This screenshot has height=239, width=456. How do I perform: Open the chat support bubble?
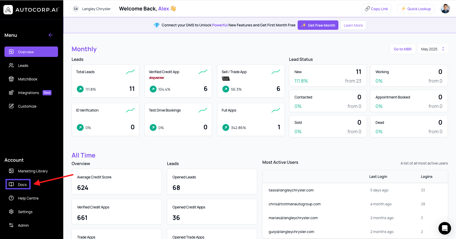click(x=445, y=228)
